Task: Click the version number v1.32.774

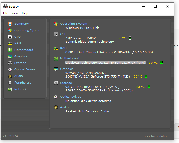Action: 10,136
